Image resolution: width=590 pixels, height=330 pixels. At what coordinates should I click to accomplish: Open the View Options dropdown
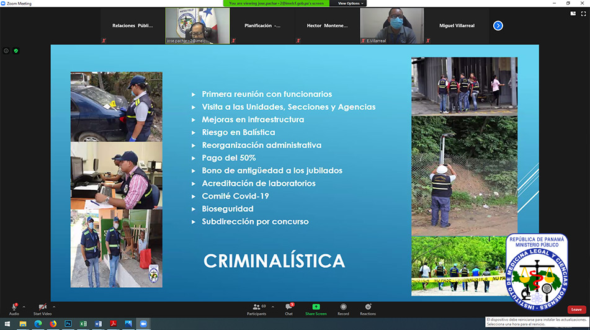[350, 3]
